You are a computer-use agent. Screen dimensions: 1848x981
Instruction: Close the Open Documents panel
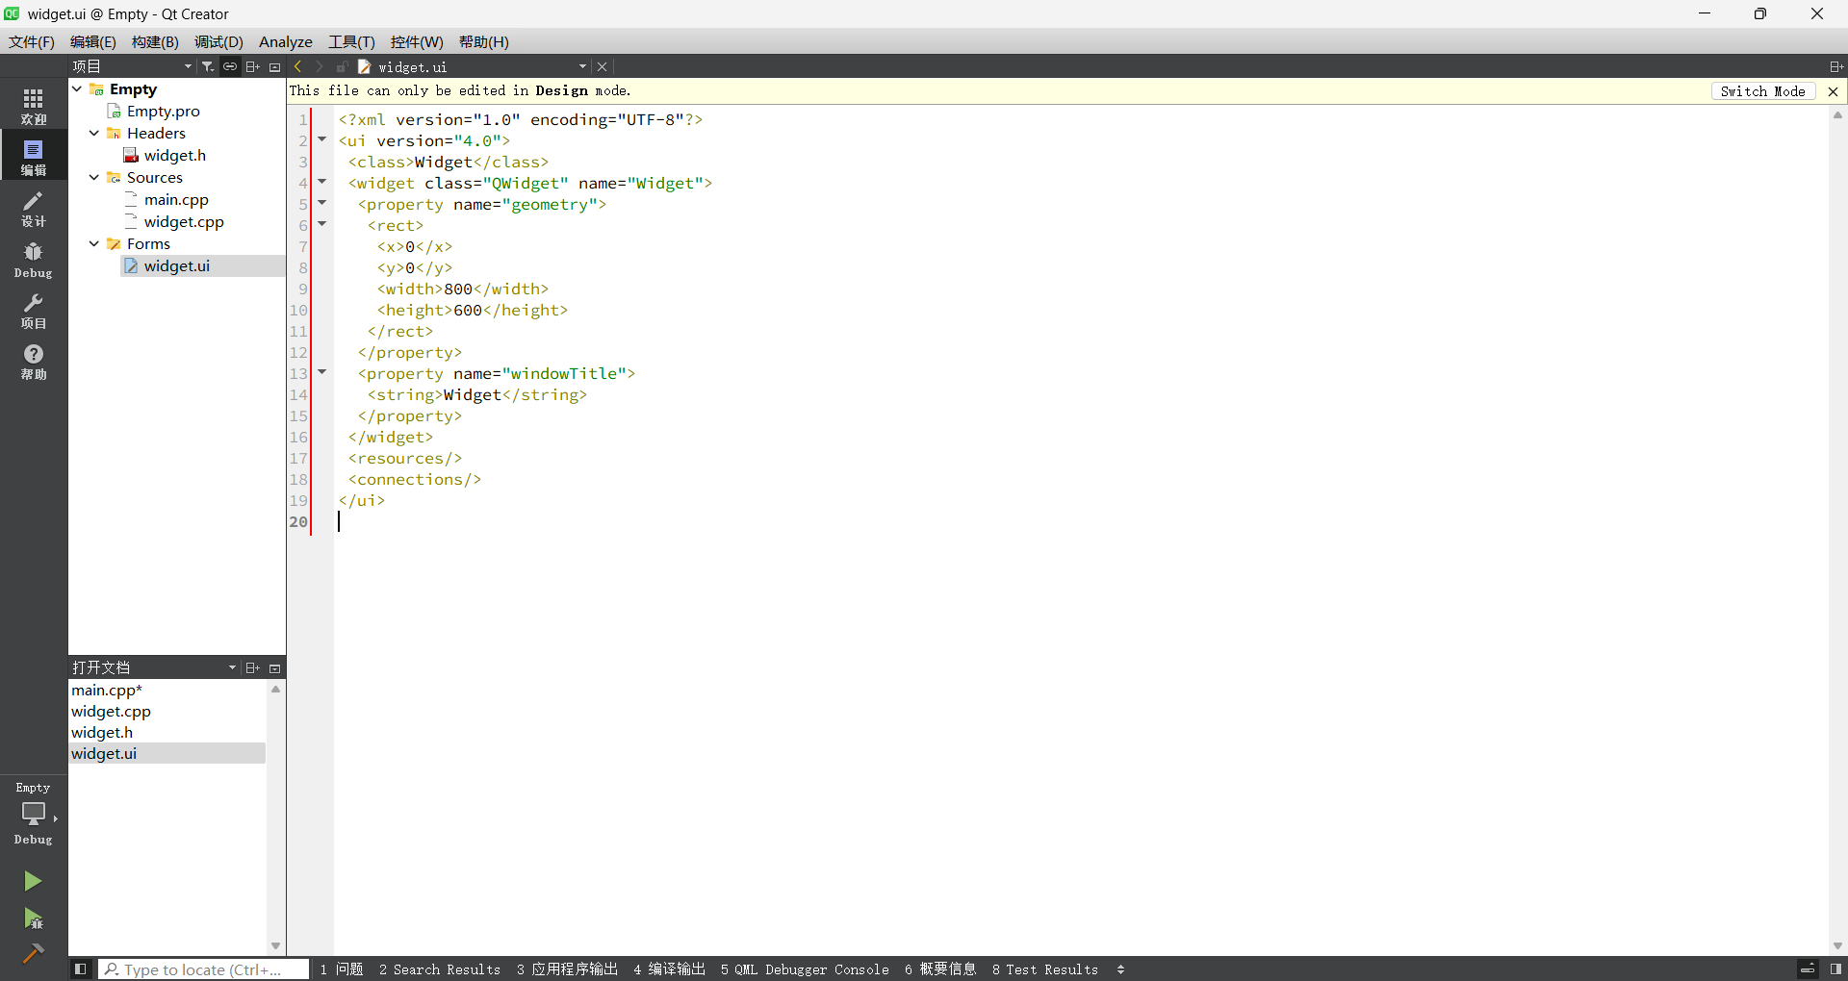click(x=274, y=667)
